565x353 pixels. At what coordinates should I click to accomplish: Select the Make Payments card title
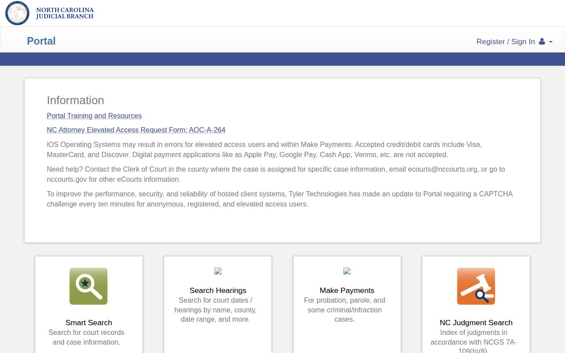coord(347,290)
